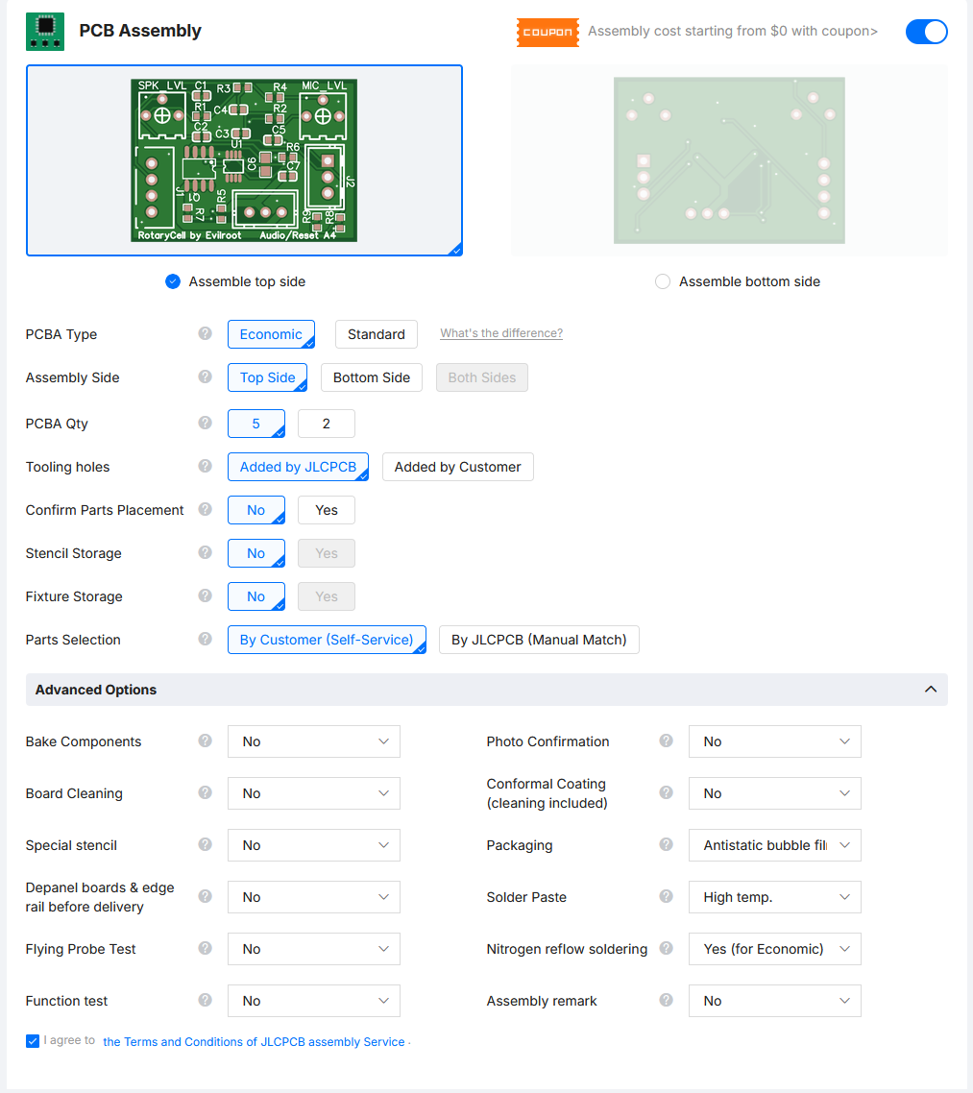Open help icon for Conformal Coating
The height and width of the screenshot is (1093, 973).
coord(667,791)
